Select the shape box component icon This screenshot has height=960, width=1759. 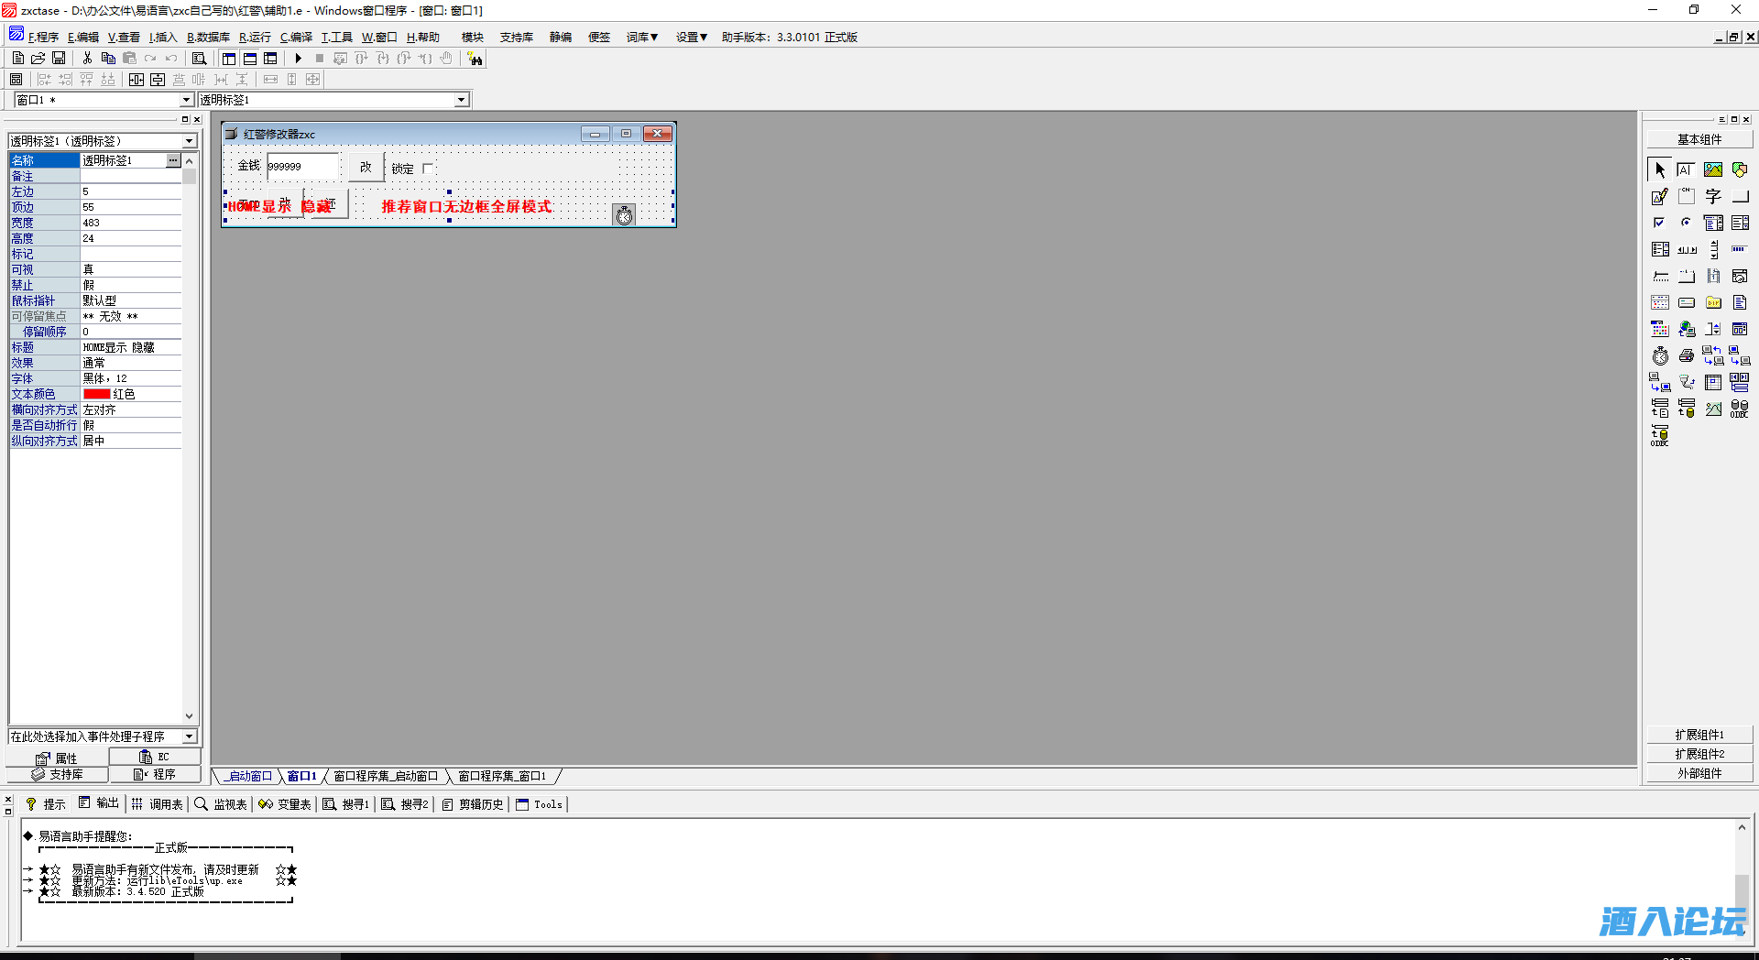click(1740, 169)
